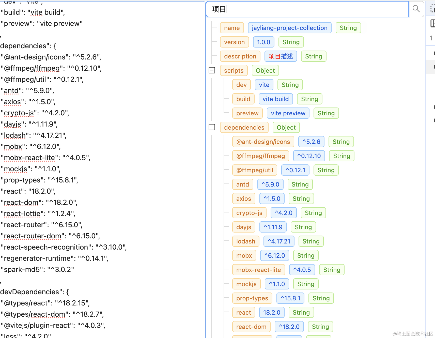Click the "build": "vite build" line in editor
The image size is (435, 338).
(x=33, y=12)
